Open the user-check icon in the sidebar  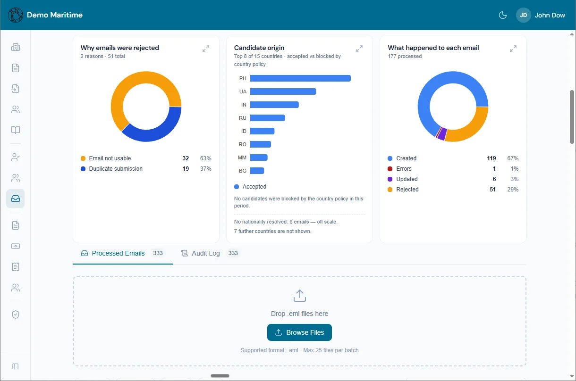(16, 157)
